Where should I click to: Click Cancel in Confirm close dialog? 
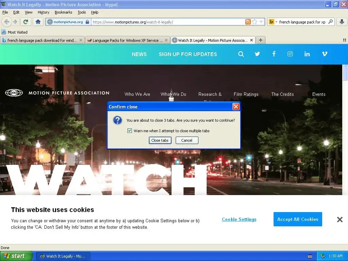point(187,140)
